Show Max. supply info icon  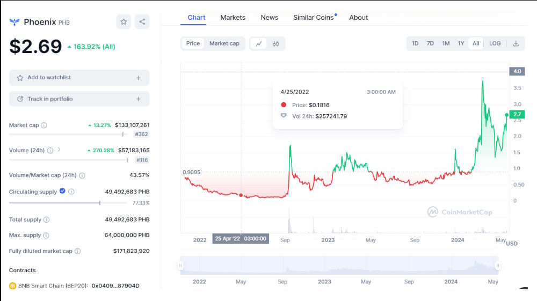[x=46, y=236]
